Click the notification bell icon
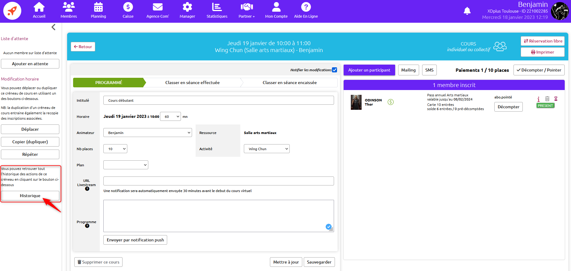Viewport: 571px width, 271px height. tap(467, 11)
